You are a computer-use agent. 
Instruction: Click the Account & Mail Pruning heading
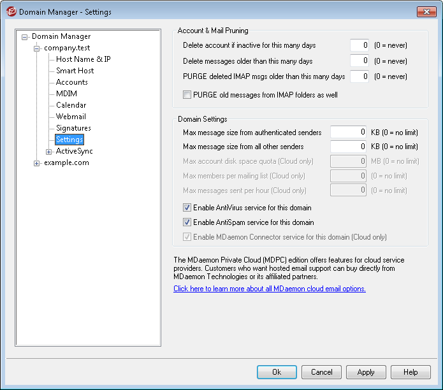coord(213,31)
